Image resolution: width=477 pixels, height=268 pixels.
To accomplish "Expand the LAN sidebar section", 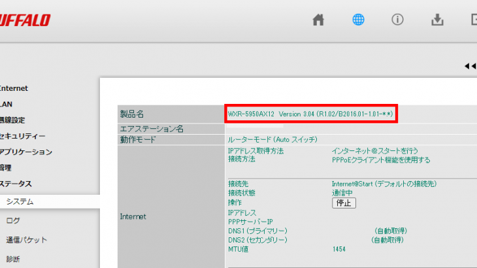I will click(x=6, y=104).
